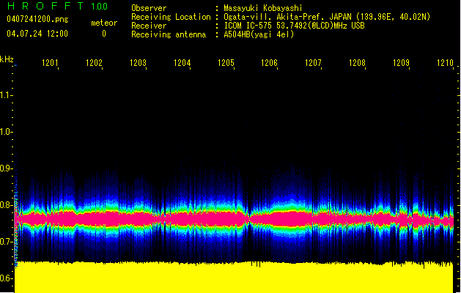This screenshot has width=461, height=293.
Task: Click the A504HB yagi antenna text
Action: tap(259, 34)
